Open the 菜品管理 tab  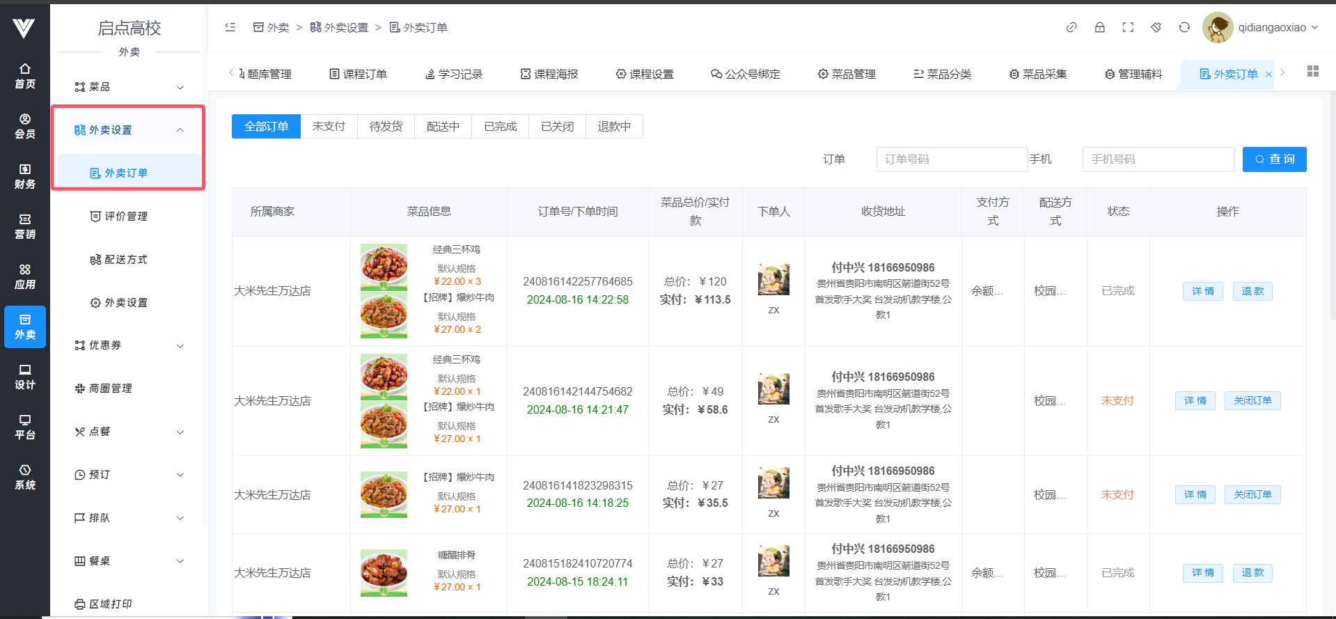[x=847, y=75]
